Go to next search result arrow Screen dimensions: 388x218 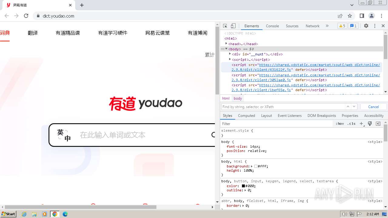354,107
